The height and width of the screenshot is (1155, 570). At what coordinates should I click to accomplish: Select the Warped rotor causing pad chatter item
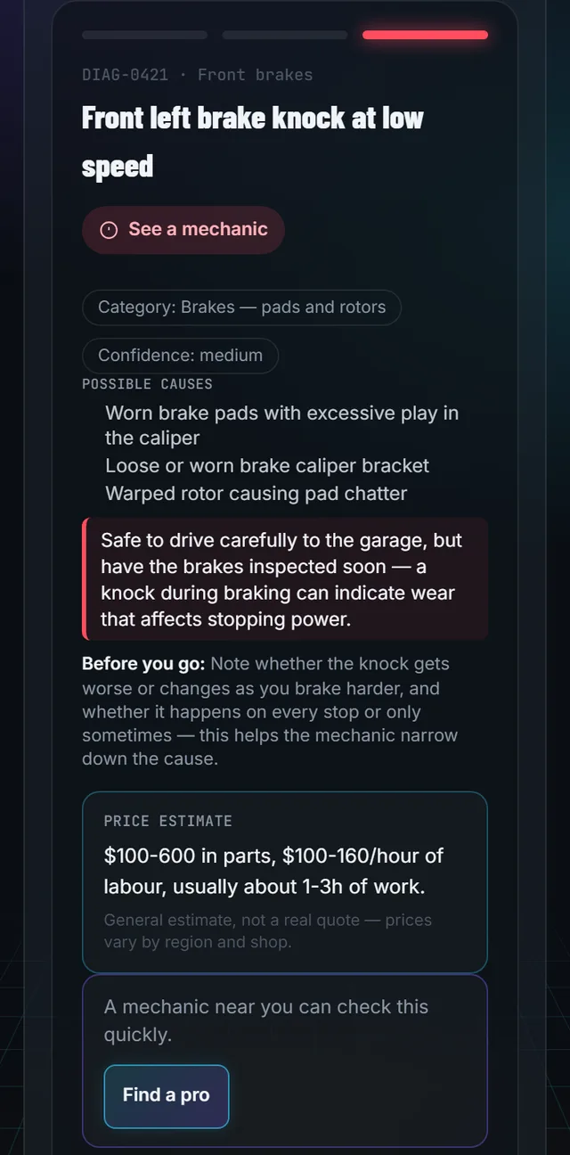click(x=256, y=494)
